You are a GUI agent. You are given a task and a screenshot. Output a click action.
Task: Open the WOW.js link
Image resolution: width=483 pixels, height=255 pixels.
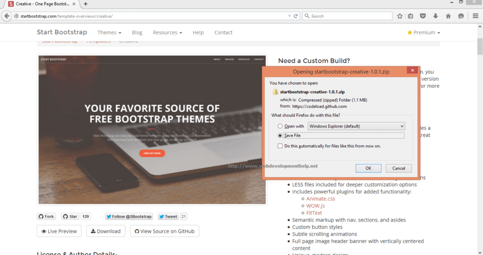click(316, 206)
